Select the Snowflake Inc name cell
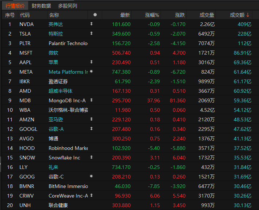 (64, 158)
